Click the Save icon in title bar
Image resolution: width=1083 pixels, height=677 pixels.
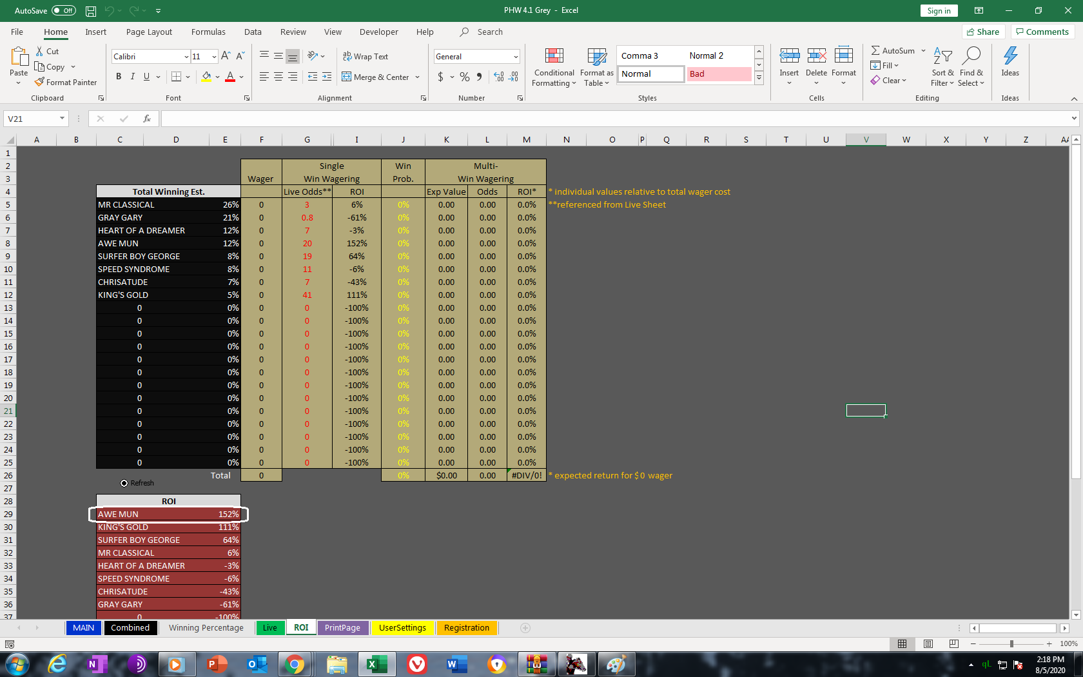click(x=91, y=11)
